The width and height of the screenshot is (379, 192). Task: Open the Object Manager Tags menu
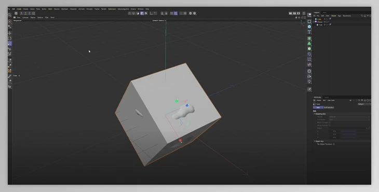tap(340, 16)
